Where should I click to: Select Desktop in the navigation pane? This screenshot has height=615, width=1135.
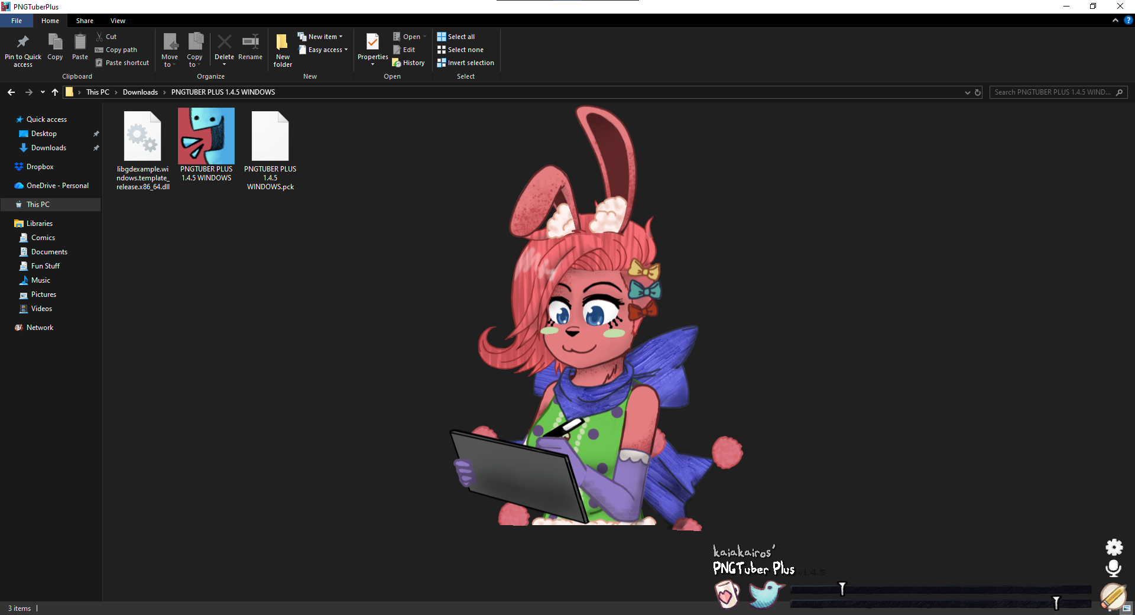point(44,134)
